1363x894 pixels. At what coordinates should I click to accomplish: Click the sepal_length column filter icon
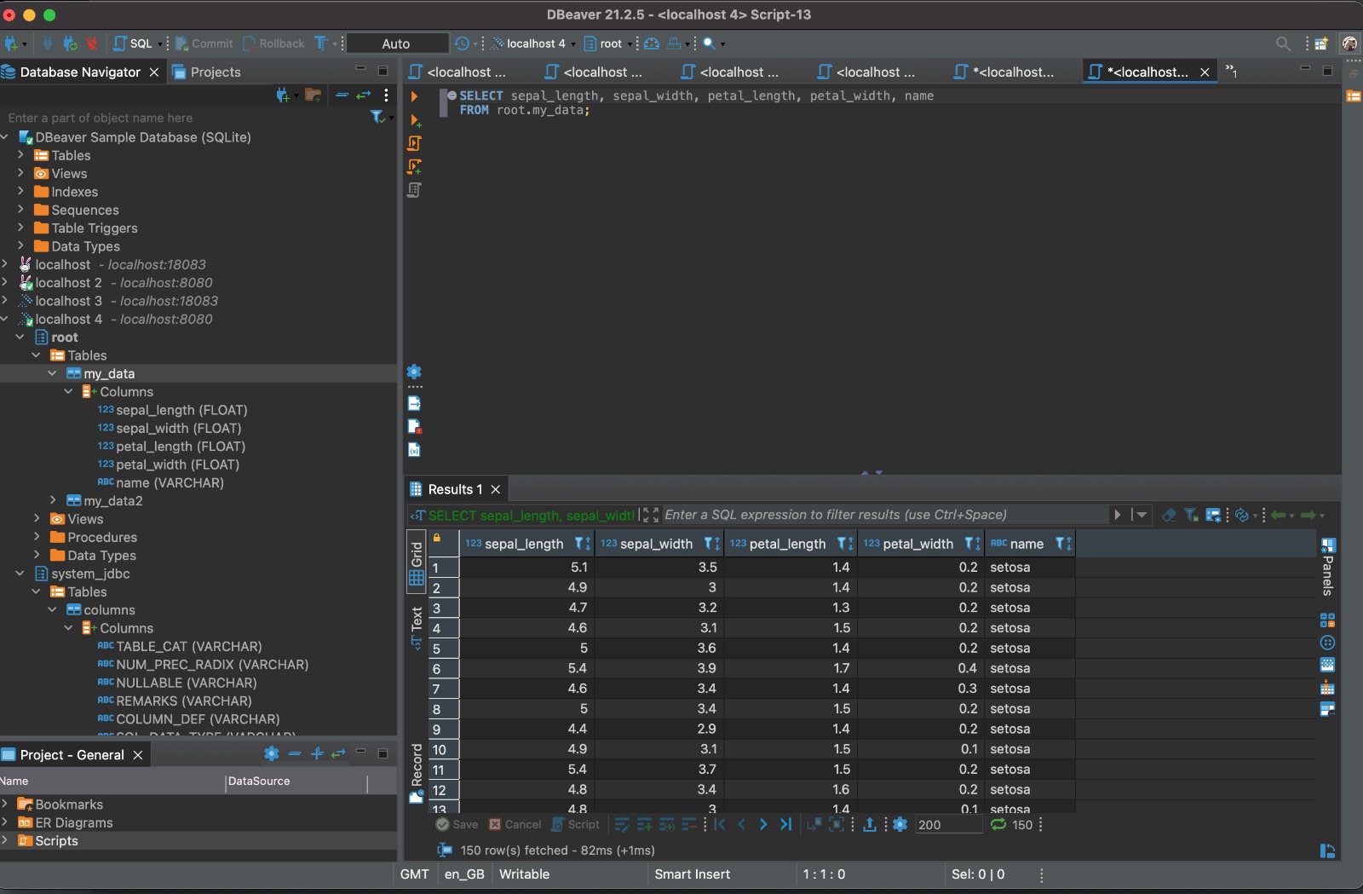580,544
